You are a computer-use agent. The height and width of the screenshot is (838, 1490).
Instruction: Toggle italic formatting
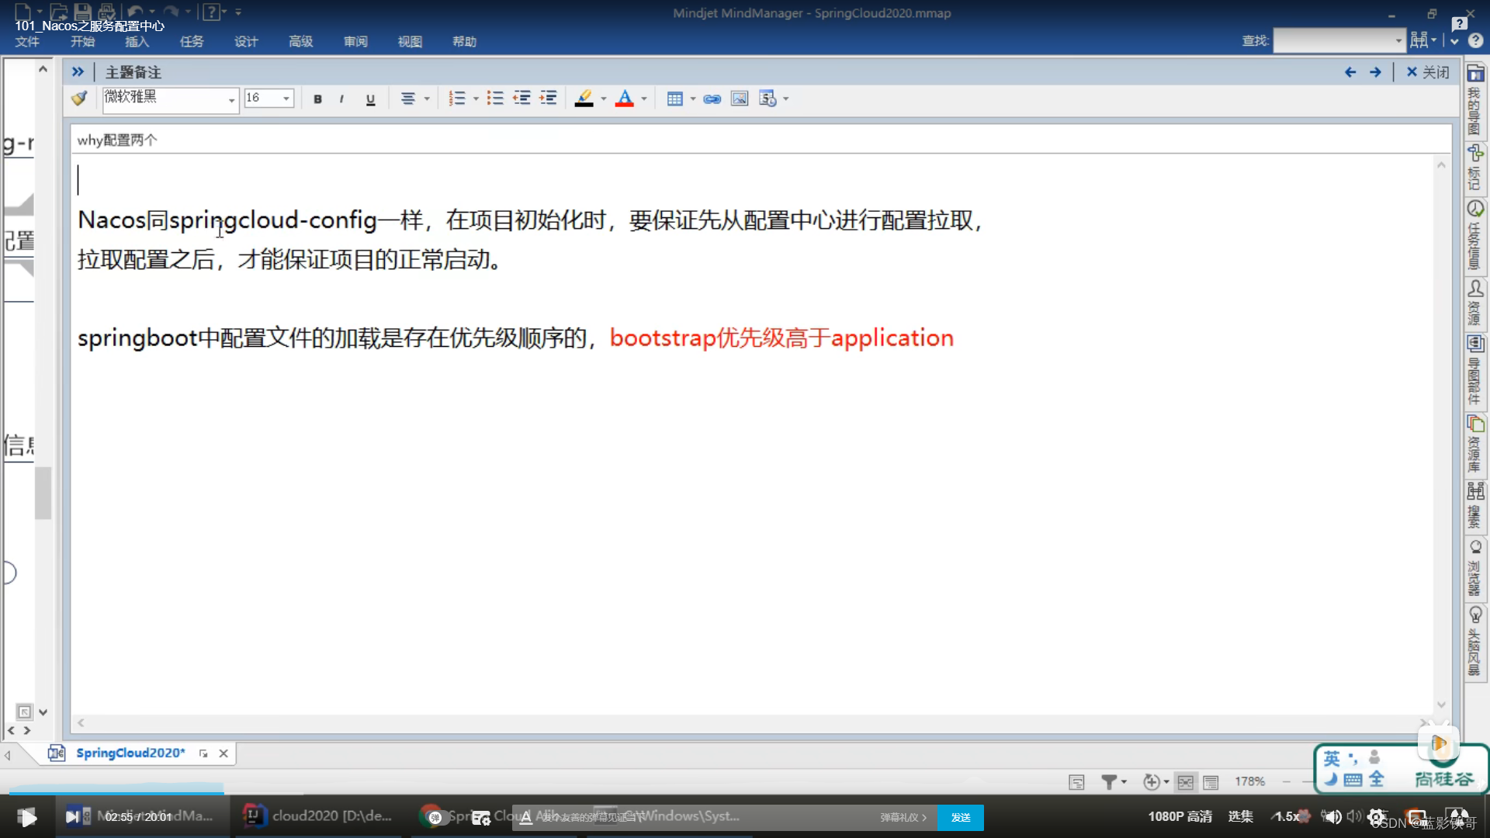tap(341, 99)
